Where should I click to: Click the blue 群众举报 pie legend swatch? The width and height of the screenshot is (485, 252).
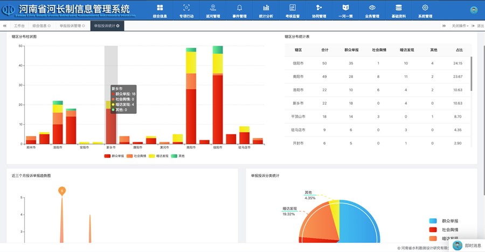pos(433,221)
